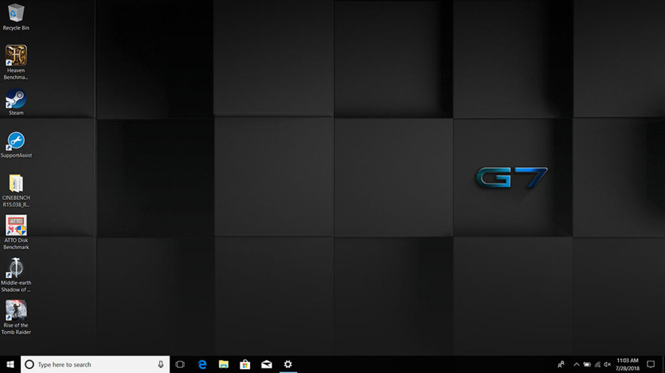665x373 pixels.
Task: Open the network Wi-Fi tray icon
Action: [597, 364]
